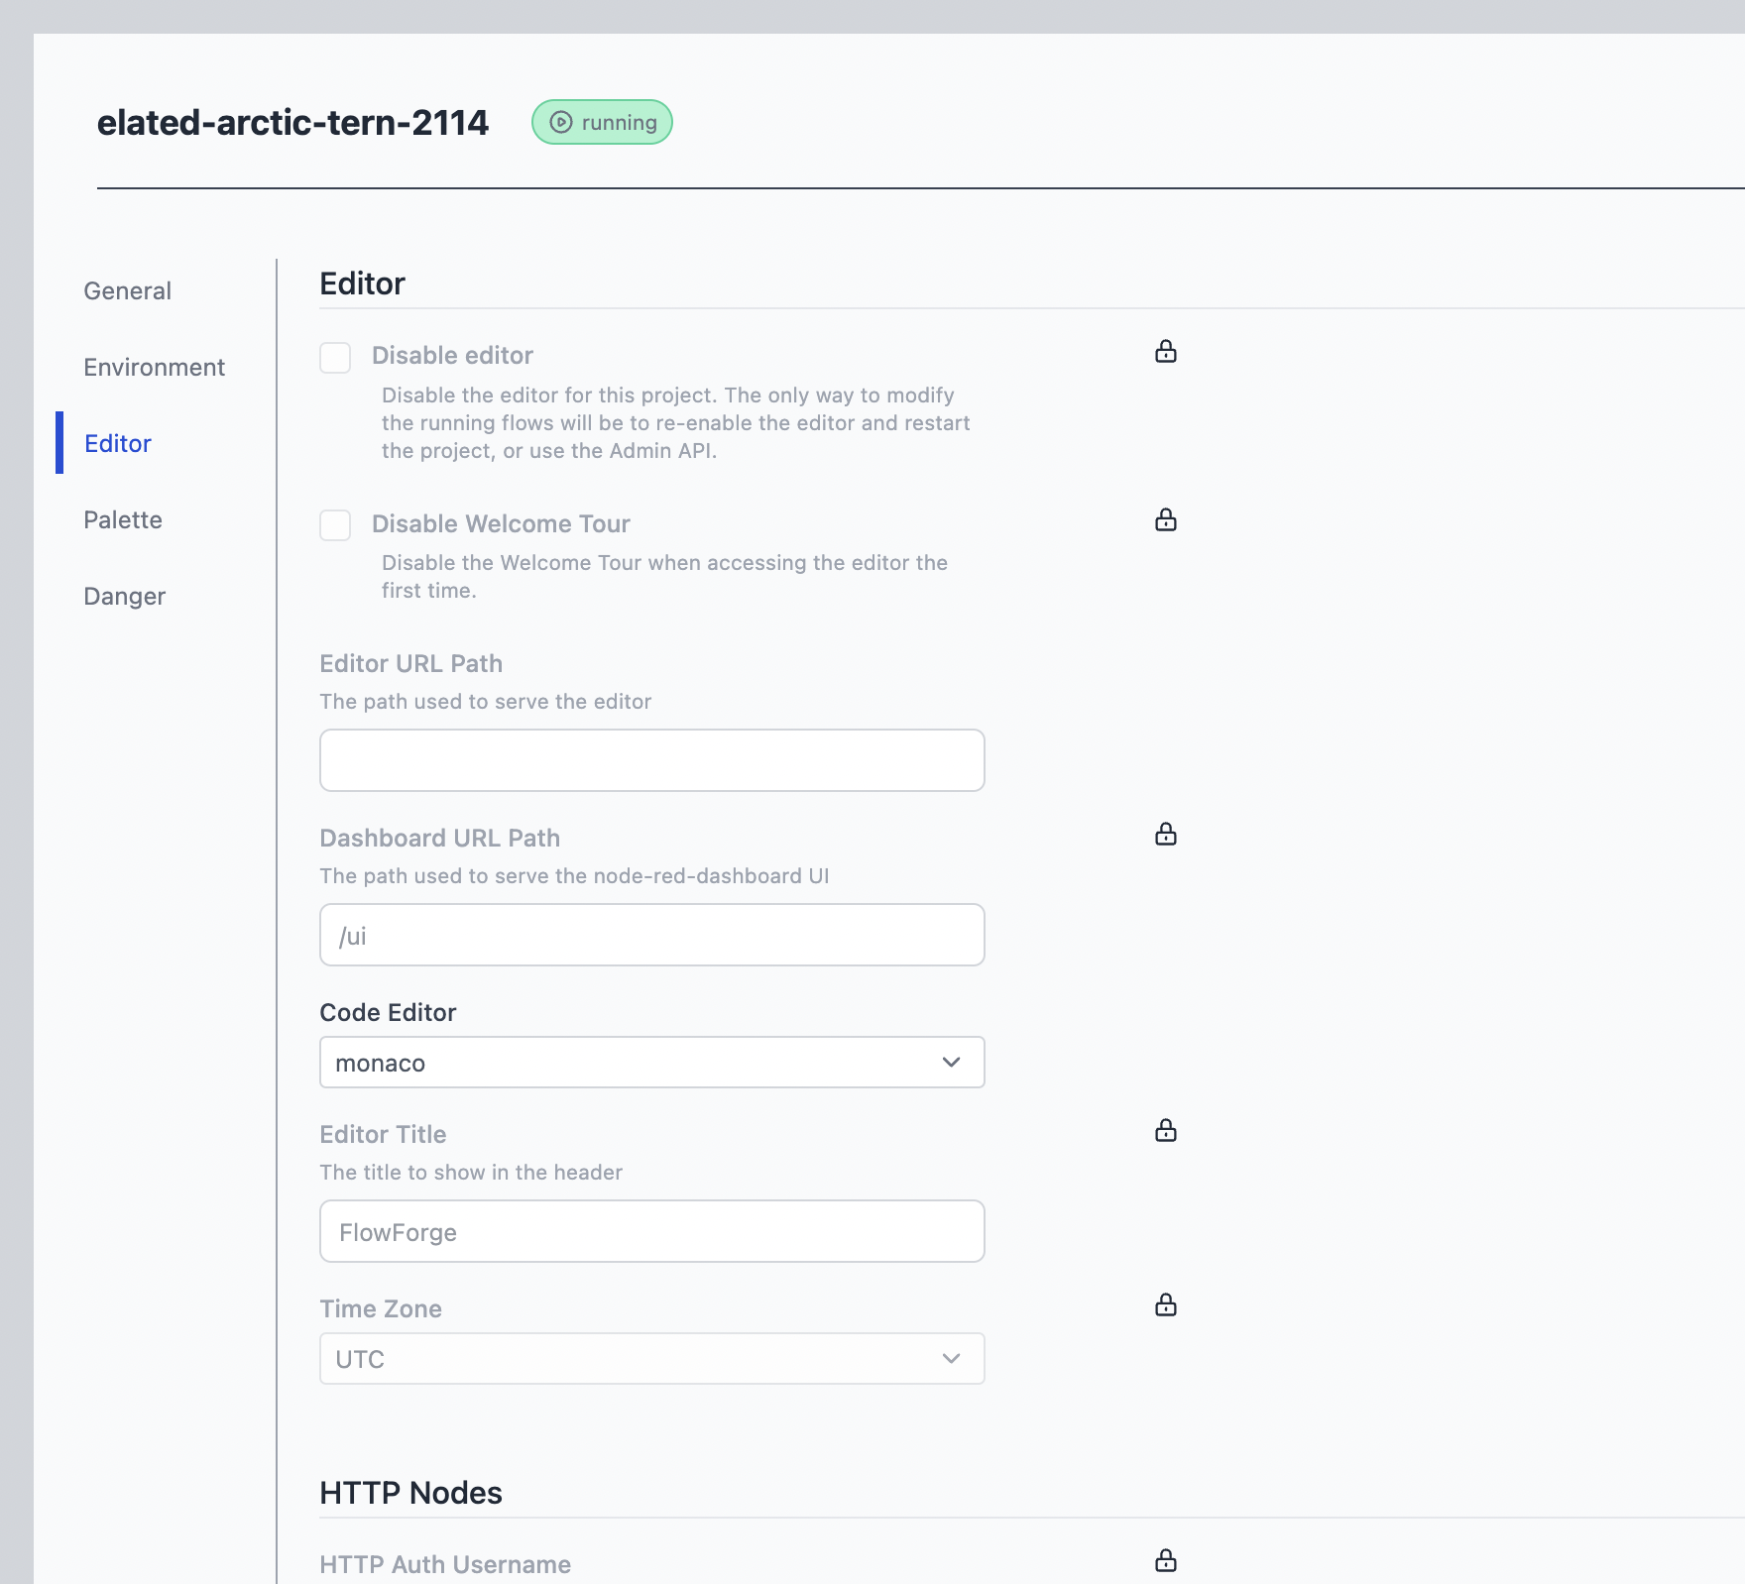Click the play icon in the running badge
The image size is (1745, 1584).
[x=560, y=122]
